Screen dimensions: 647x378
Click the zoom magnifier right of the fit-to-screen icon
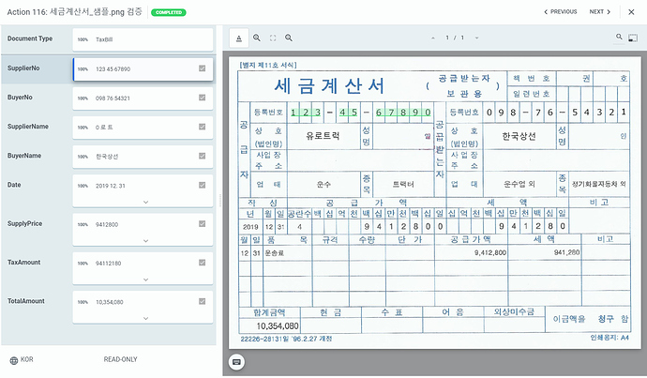289,38
